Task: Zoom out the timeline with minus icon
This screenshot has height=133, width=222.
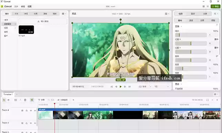Action: [x=212, y=100]
